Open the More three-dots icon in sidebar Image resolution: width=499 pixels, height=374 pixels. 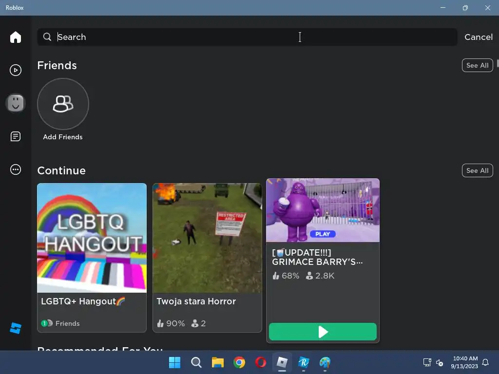click(x=15, y=169)
